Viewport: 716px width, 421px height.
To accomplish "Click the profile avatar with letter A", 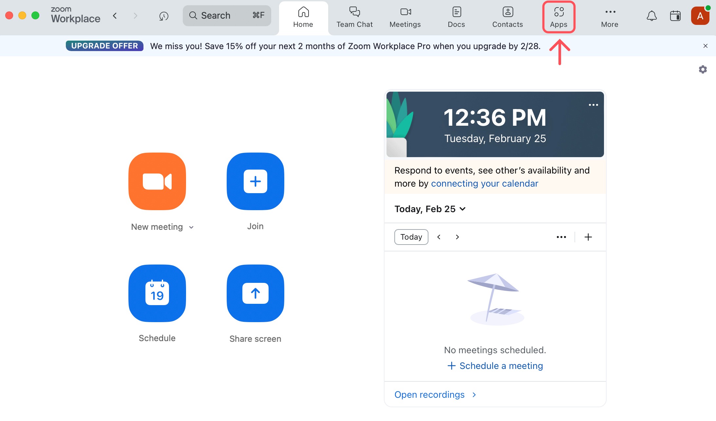I will (700, 16).
